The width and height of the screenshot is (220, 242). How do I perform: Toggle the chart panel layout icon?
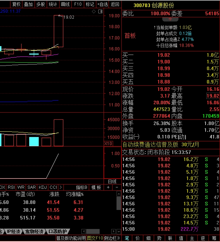coord(100,11)
